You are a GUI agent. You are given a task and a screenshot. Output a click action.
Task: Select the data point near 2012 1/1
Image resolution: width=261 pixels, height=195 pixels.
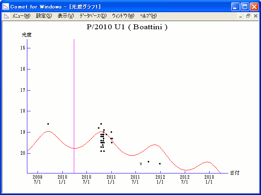(x=160, y=164)
